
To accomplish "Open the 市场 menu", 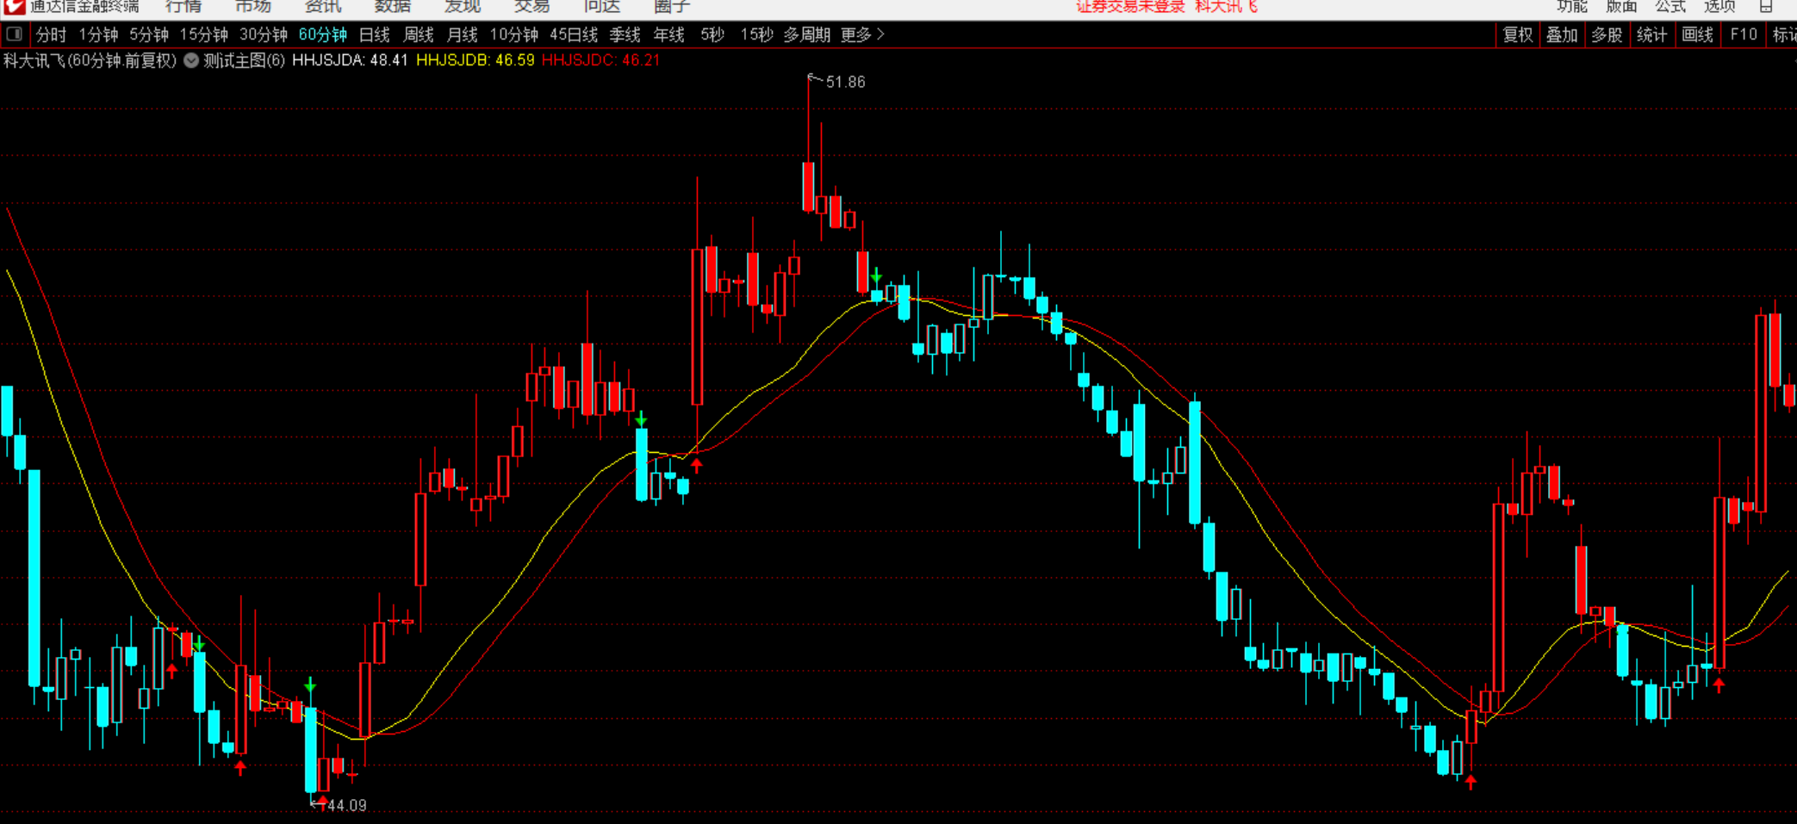I will [253, 7].
